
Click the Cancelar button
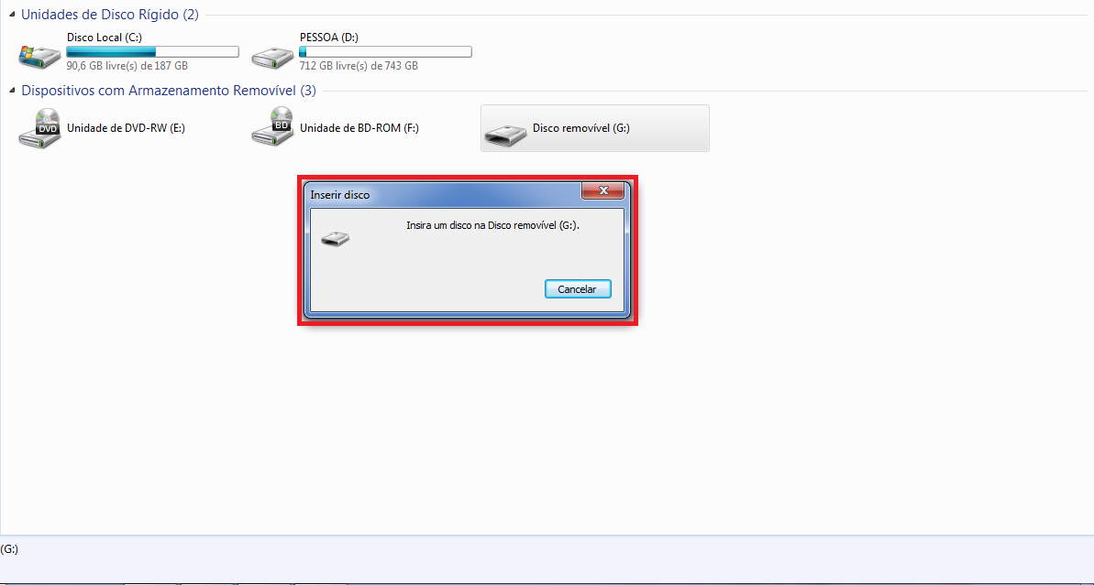pyautogui.click(x=578, y=289)
